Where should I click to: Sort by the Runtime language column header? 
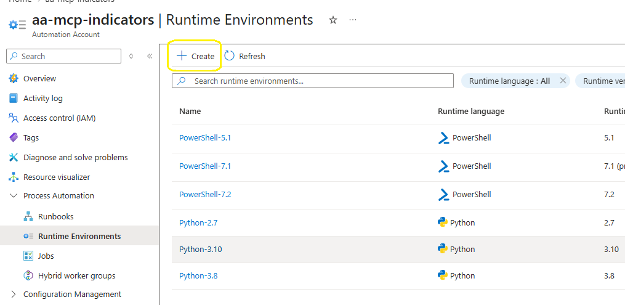(x=471, y=112)
